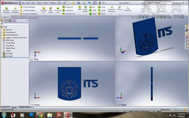The image size is (189, 118).
Task: Choose the Boundary Boss/Base command
Action: click(29, 14)
